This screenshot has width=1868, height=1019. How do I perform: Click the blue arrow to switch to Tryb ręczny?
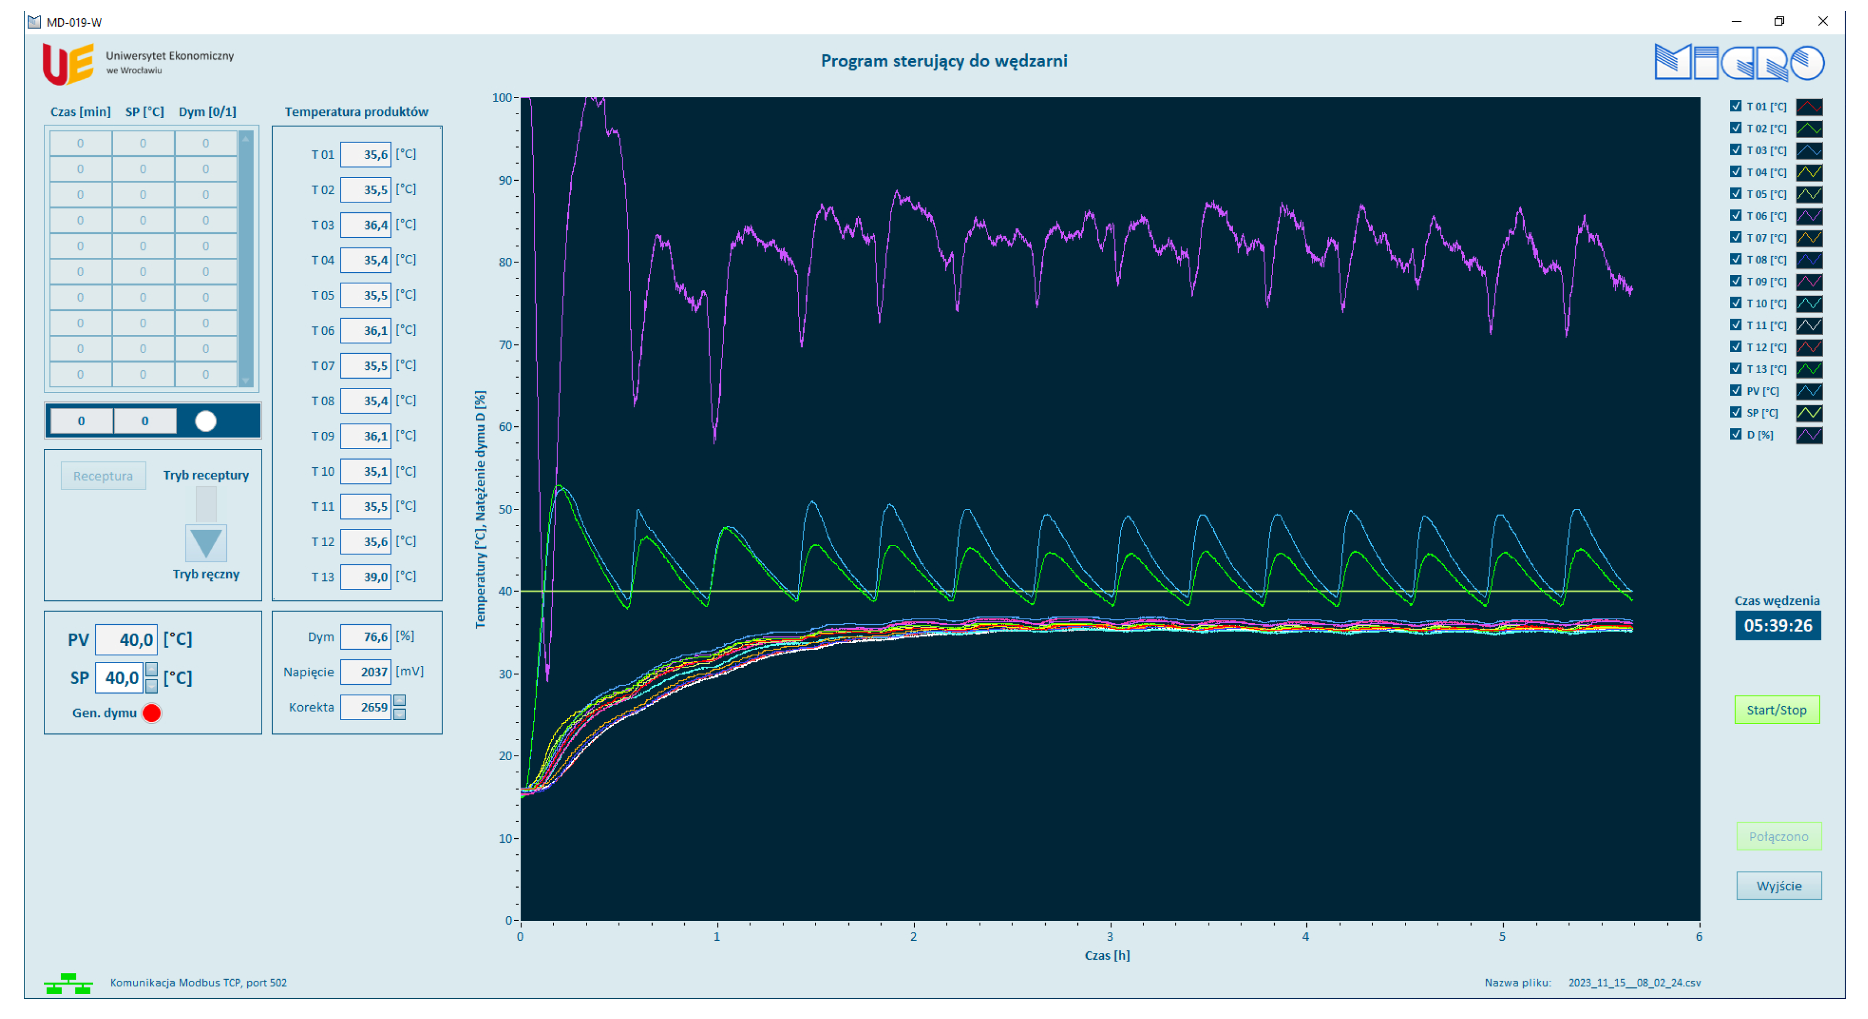pyautogui.click(x=206, y=544)
